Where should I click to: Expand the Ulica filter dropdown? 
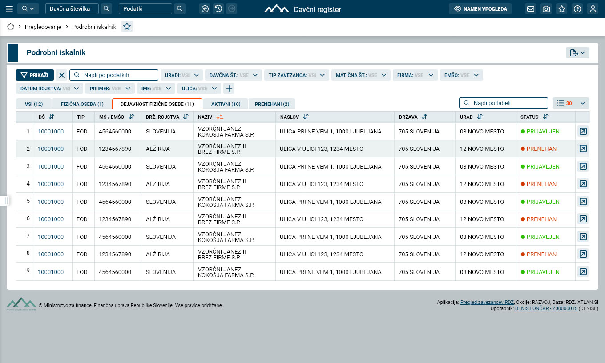pyautogui.click(x=199, y=89)
